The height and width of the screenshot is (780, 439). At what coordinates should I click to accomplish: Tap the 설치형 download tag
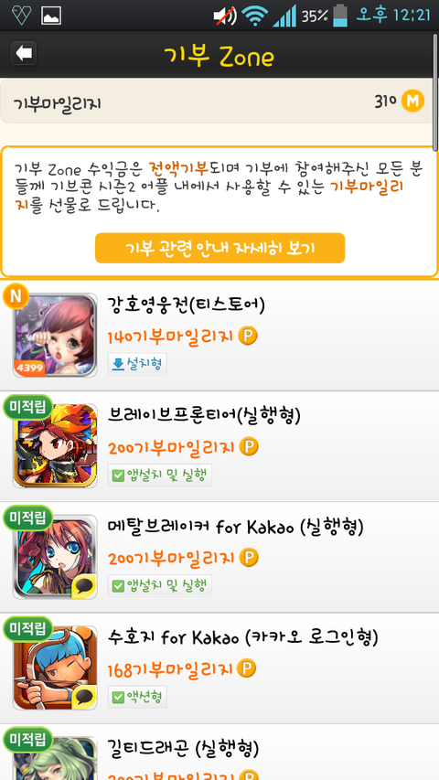click(137, 364)
